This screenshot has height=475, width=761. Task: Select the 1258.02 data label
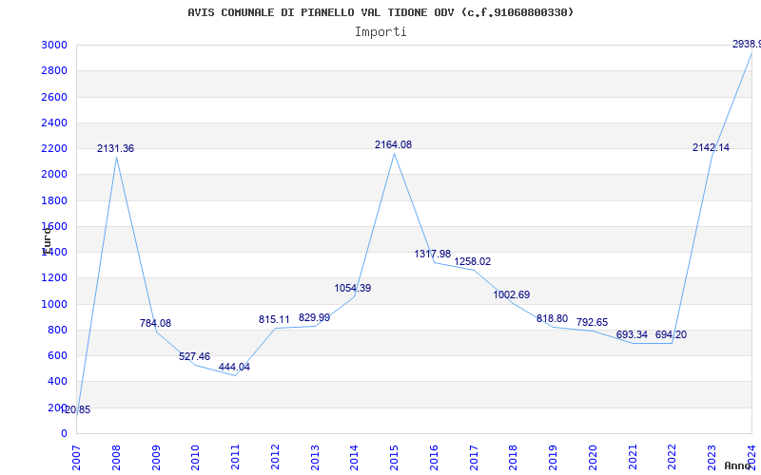(x=472, y=262)
